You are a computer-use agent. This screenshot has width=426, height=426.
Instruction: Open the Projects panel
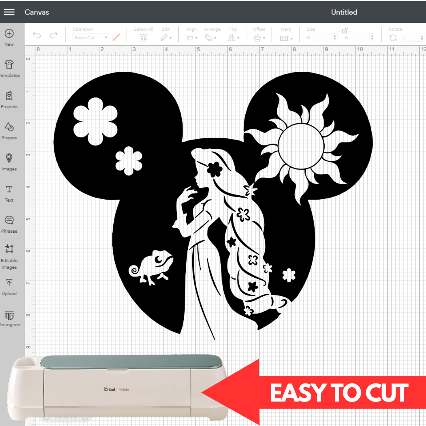pos(9,100)
